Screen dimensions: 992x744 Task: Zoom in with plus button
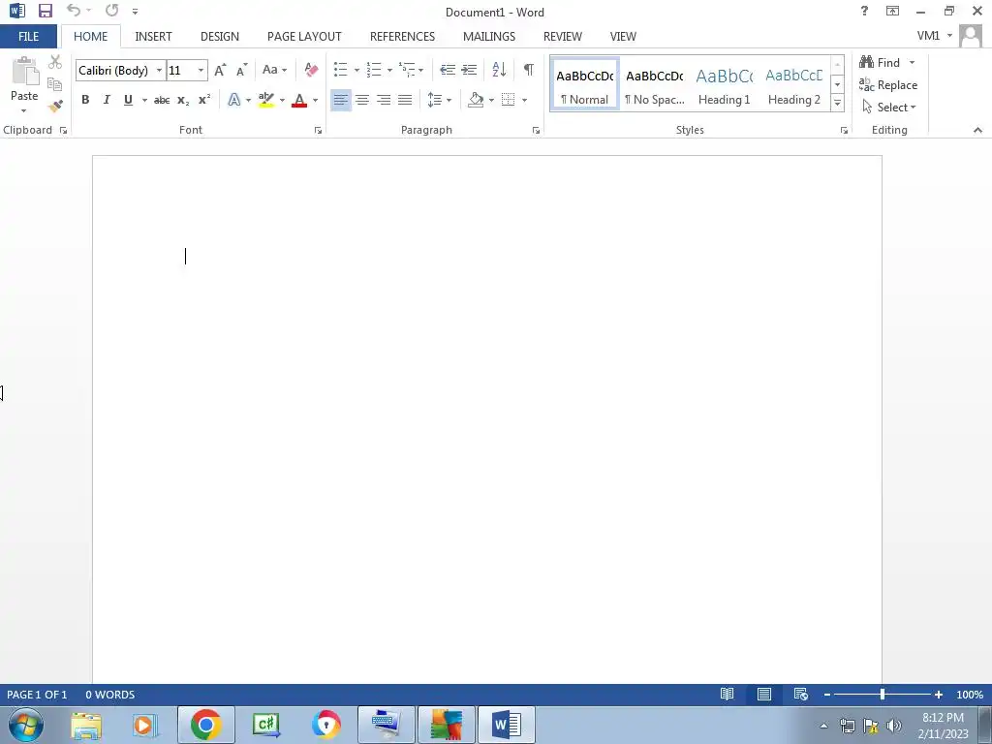(x=938, y=695)
